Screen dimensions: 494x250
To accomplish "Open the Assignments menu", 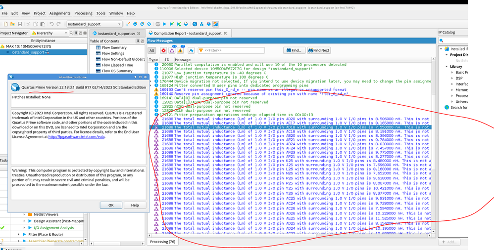I will coord(59,13).
